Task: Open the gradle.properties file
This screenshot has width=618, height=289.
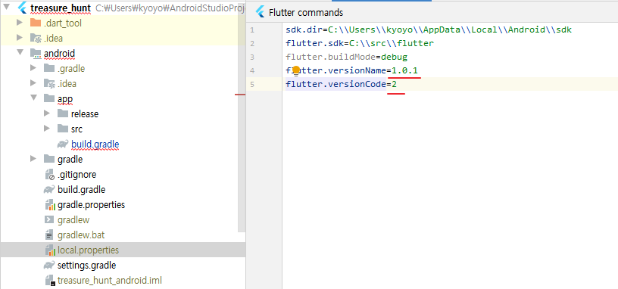Action: click(91, 205)
